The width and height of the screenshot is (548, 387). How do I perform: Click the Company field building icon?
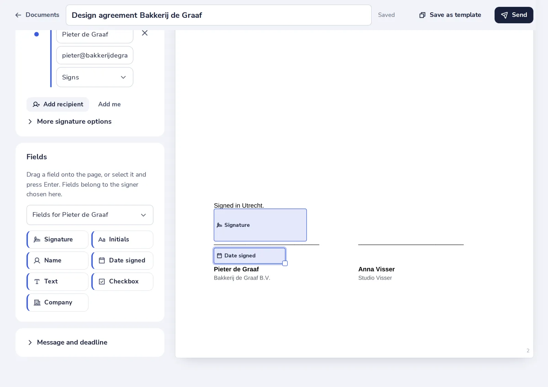[37, 302]
